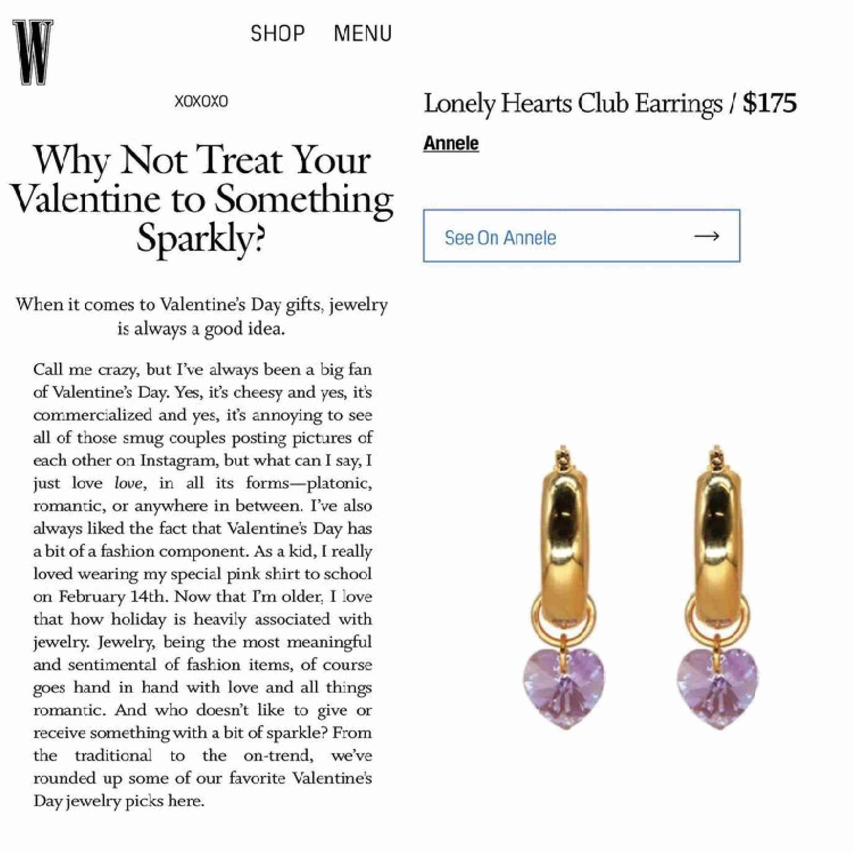Click the italic word 'love' in the article
Screen dimensions: 853x853
click(129, 483)
